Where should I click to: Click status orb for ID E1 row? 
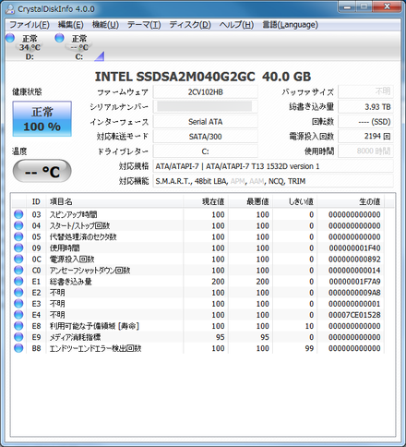(x=18, y=281)
